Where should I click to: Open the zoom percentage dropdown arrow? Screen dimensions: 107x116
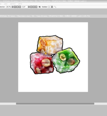tap(13, 7)
